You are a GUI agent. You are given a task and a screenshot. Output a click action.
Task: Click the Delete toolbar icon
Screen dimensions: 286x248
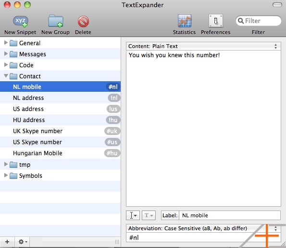click(83, 21)
